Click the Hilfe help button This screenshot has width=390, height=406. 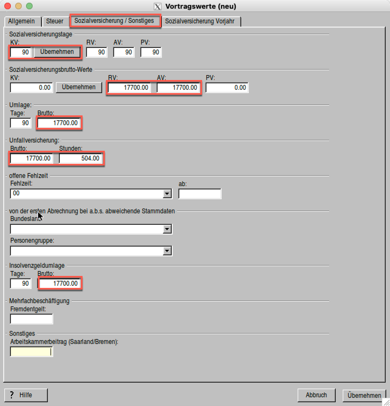point(26,395)
